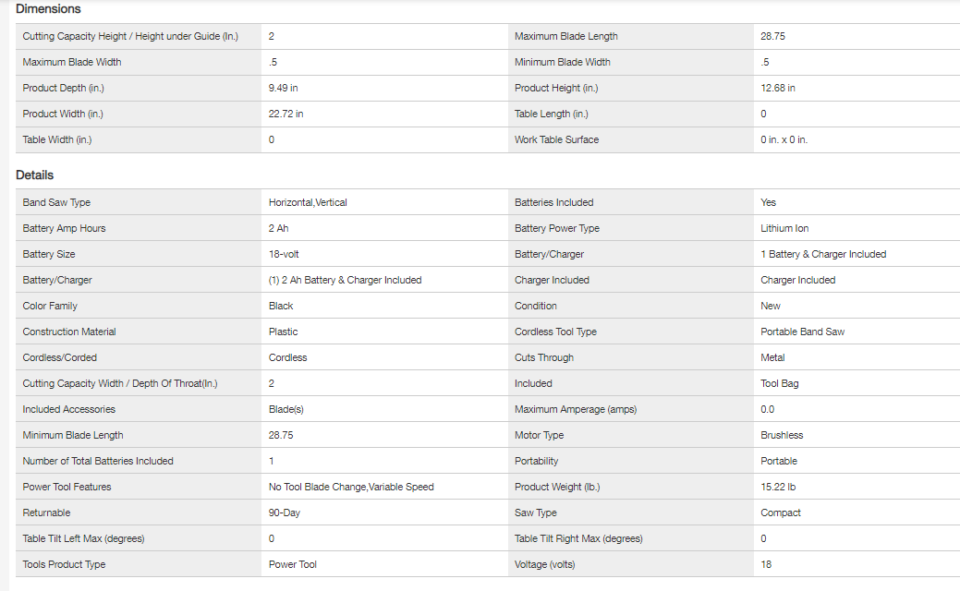This screenshot has height=591, width=960.
Task: Select the Tool Bag value
Action: [x=780, y=383]
